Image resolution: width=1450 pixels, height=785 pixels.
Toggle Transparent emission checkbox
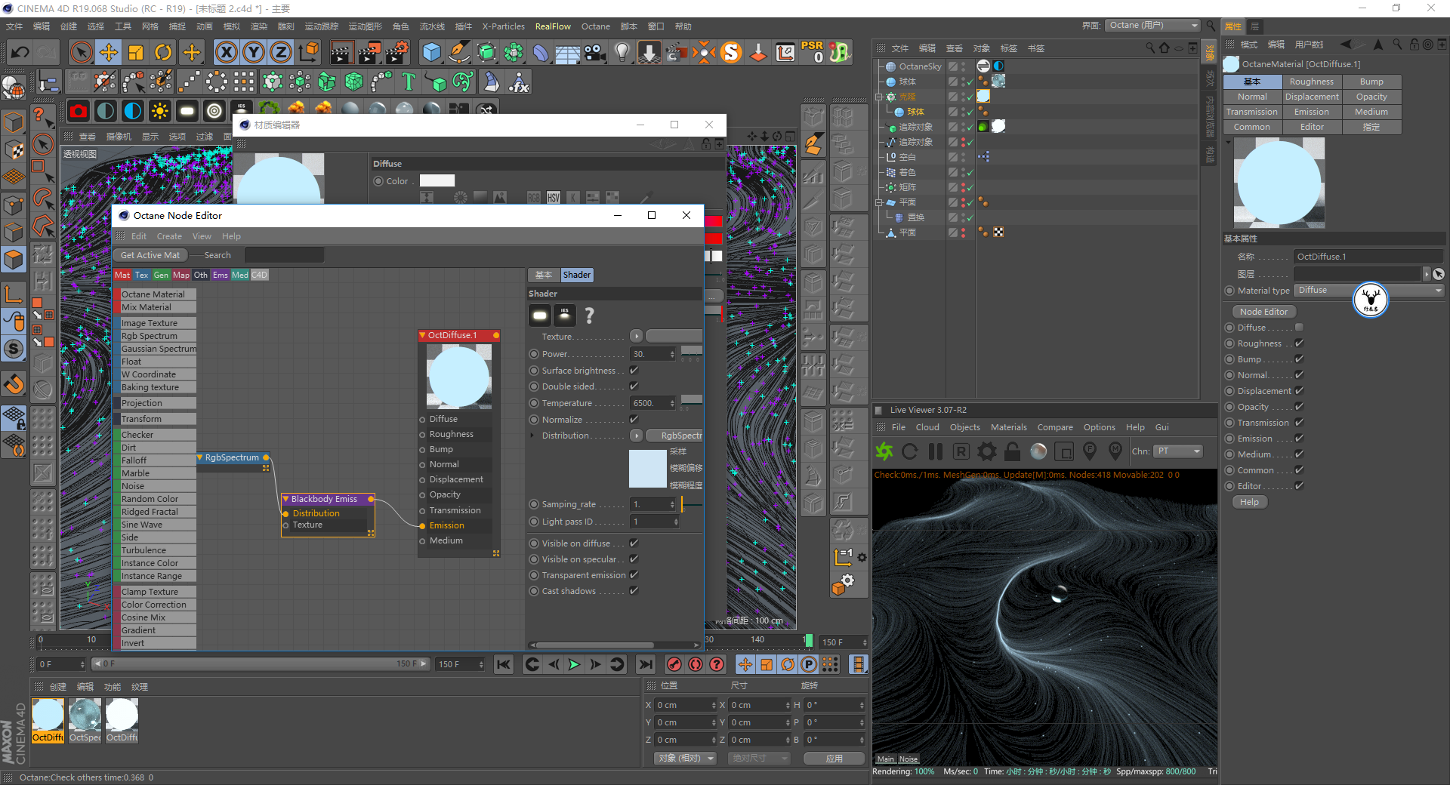634,575
